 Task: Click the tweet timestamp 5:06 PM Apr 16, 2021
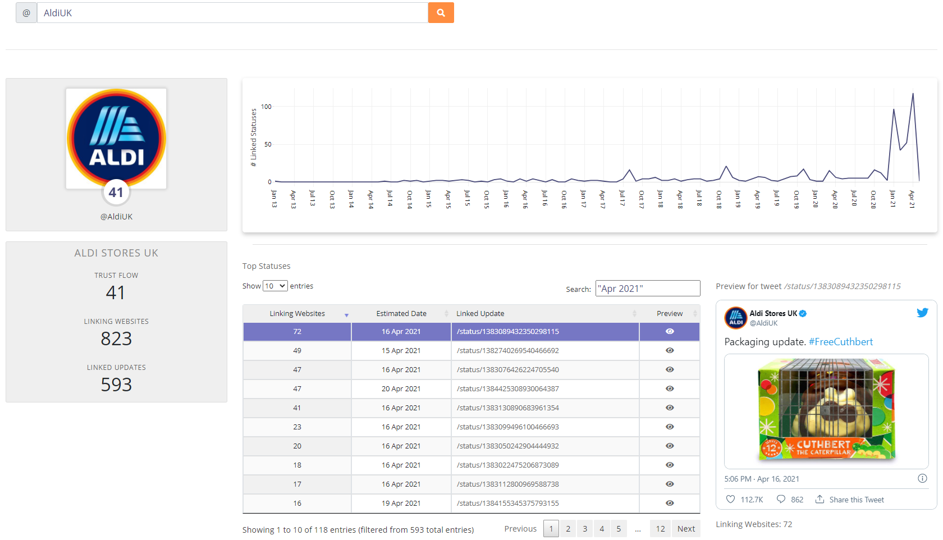(762, 479)
